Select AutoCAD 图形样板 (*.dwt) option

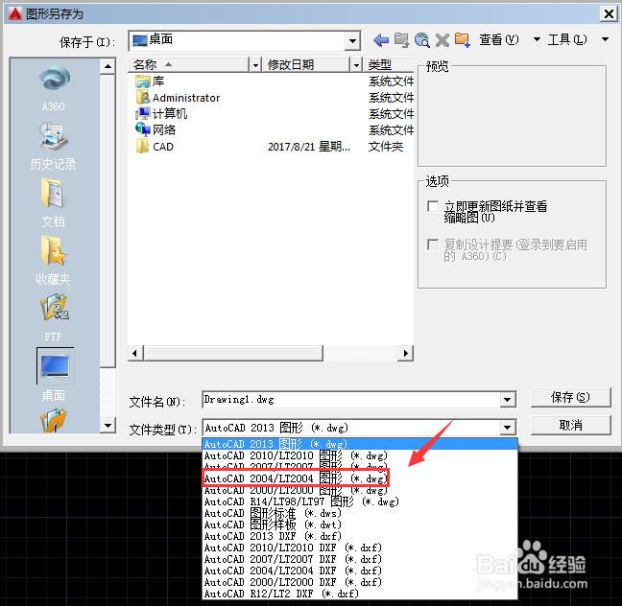click(360, 524)
